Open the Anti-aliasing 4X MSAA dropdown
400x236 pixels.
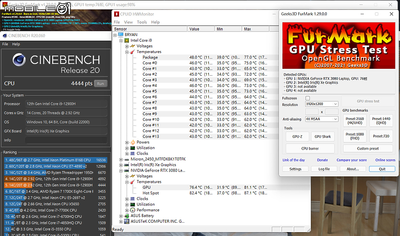[322, 119]
